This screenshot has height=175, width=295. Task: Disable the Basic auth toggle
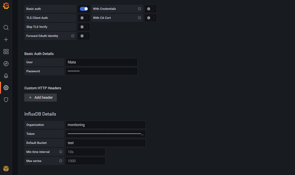pos(84,9)
